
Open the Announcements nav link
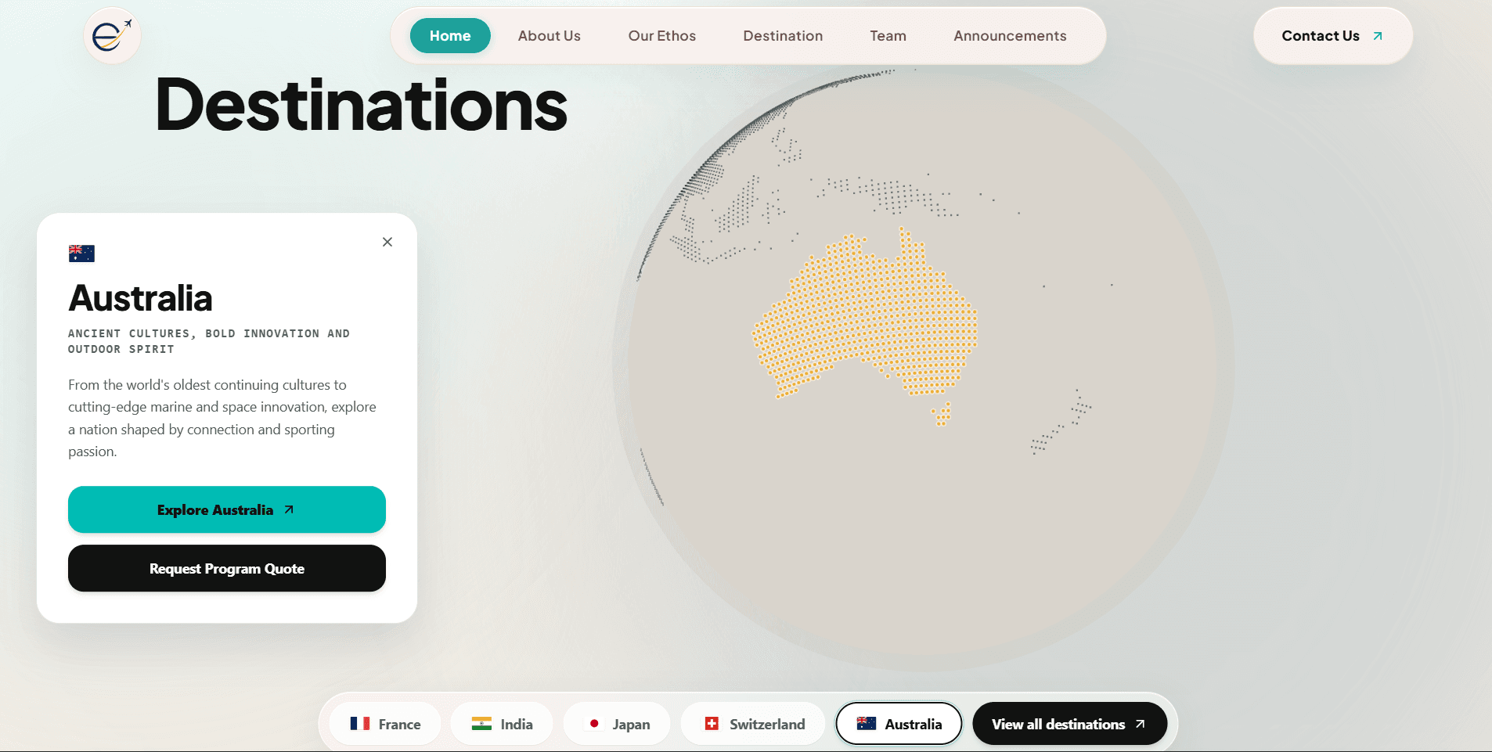(x=1010, y=36)
